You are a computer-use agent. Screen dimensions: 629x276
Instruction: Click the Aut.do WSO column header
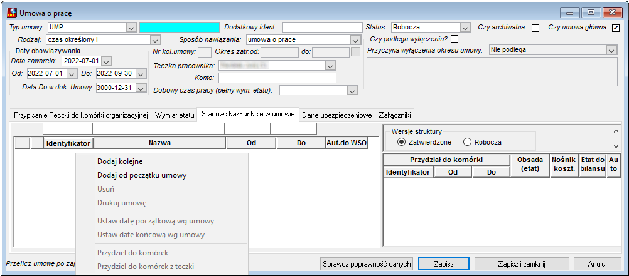click(347, 143)
